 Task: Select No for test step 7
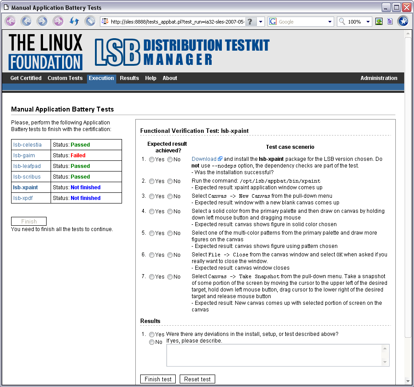[x=170, y=277]
